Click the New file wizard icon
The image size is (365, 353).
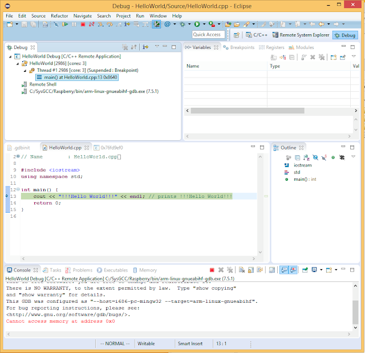(10, 24)
